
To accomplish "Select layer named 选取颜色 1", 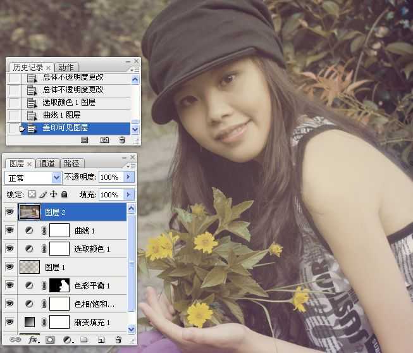I will click(92, 249).
